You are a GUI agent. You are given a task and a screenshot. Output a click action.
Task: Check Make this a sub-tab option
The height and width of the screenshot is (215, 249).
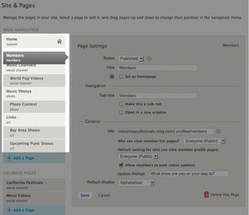coord(121,104)
